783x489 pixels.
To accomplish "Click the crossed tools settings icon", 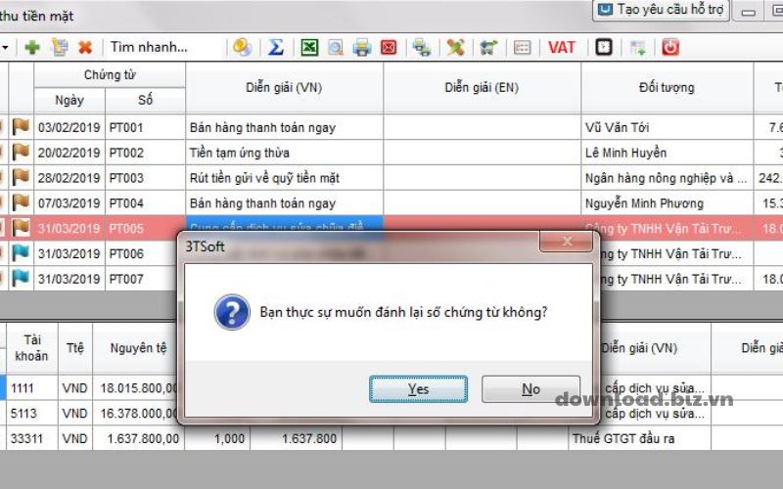I will click(x=455, y=47).
